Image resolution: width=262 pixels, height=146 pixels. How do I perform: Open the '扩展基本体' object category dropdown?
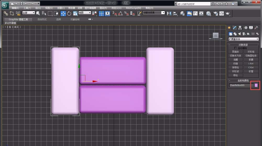243,39
